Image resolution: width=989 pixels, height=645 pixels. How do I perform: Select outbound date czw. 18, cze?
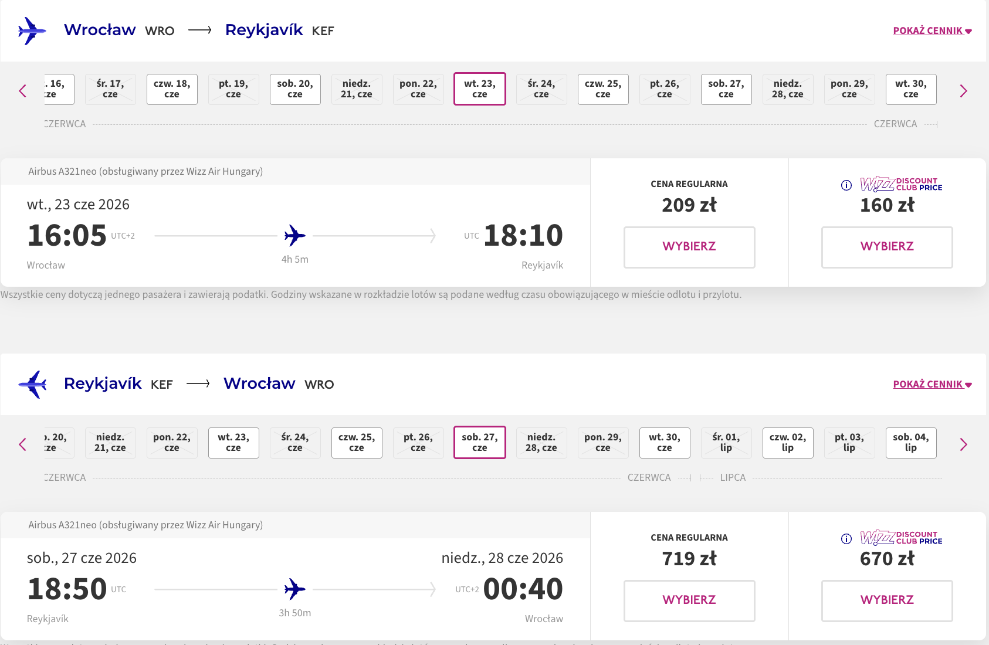tap(172, 89)
